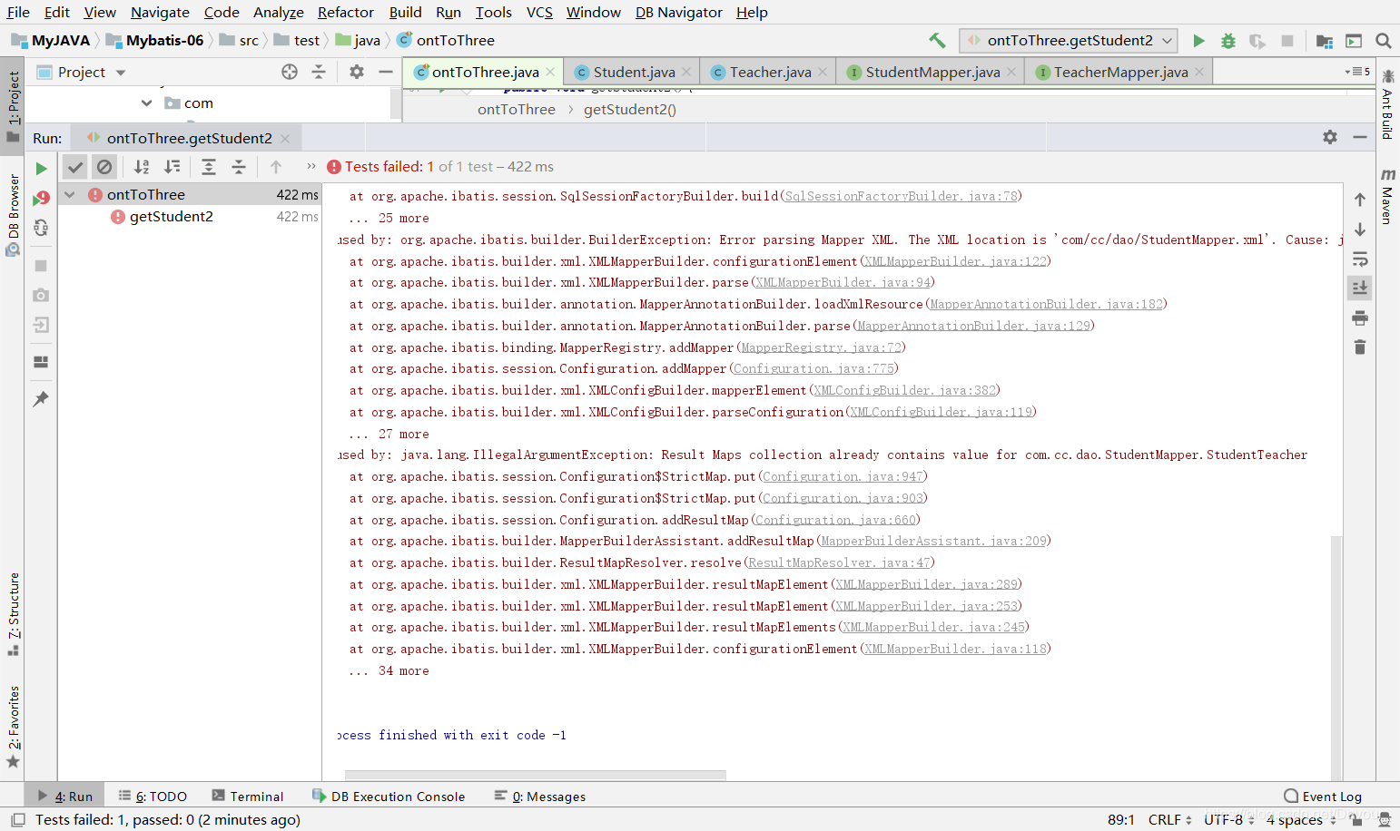Screen dimensions: 1400x831
Task: Click the dump threads camera icon
Action: tap(41, 295)
